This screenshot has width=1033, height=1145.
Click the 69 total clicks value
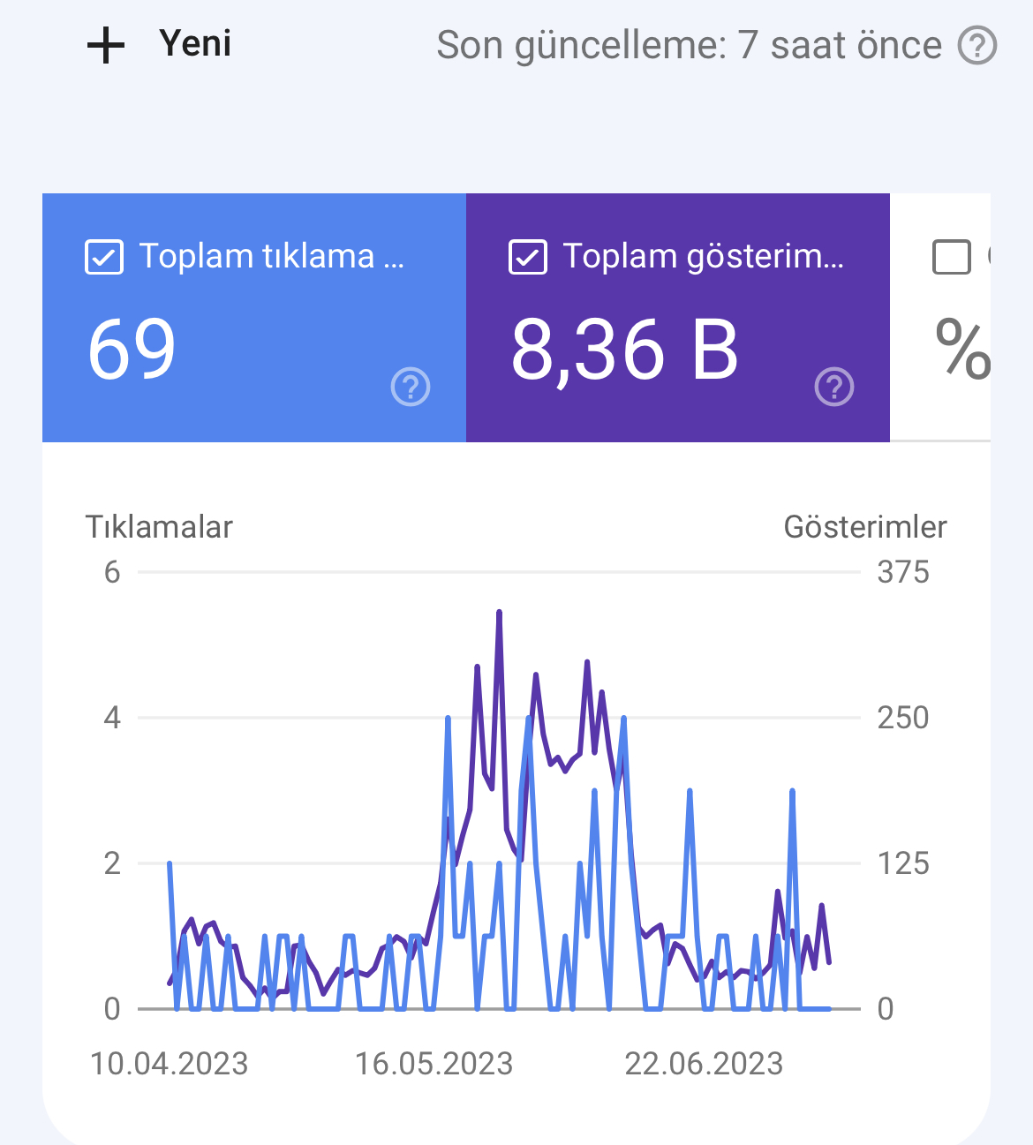point(132,350)
